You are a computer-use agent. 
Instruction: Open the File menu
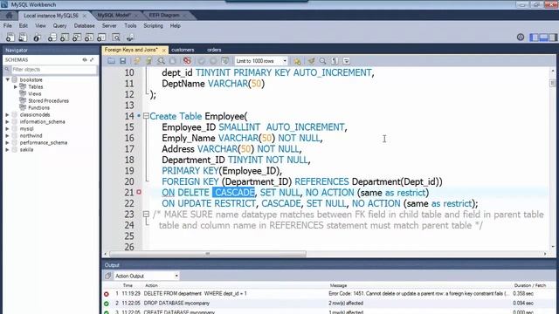point(8,25)
